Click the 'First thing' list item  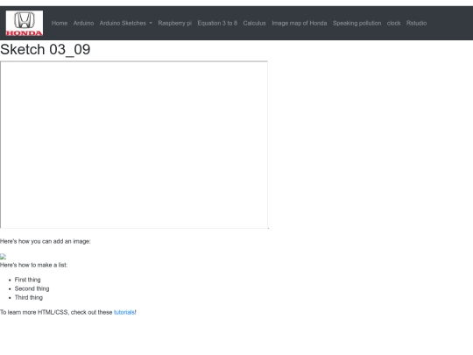coord(27,280)
